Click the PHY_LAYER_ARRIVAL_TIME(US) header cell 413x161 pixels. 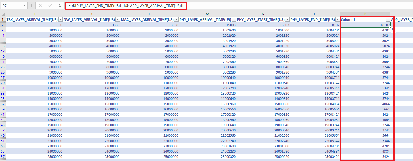click(x=208, y=19)
